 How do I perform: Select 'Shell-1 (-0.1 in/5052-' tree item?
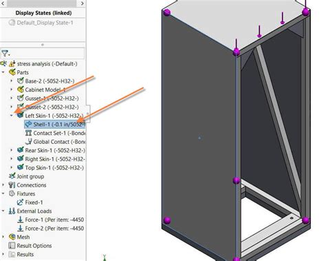point(54,124)
